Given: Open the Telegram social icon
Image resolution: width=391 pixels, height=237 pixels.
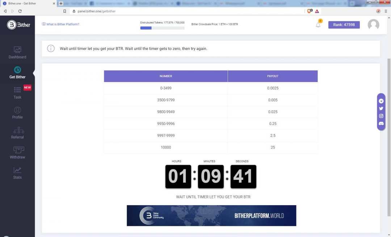Looking at the screenshot, I should (x=381, y=101).
